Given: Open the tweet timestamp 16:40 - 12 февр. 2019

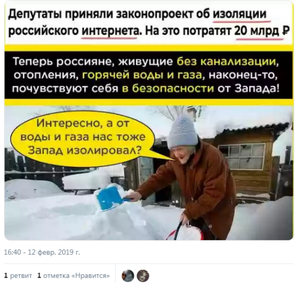Looking at the screenshot, I should (42, 252).
